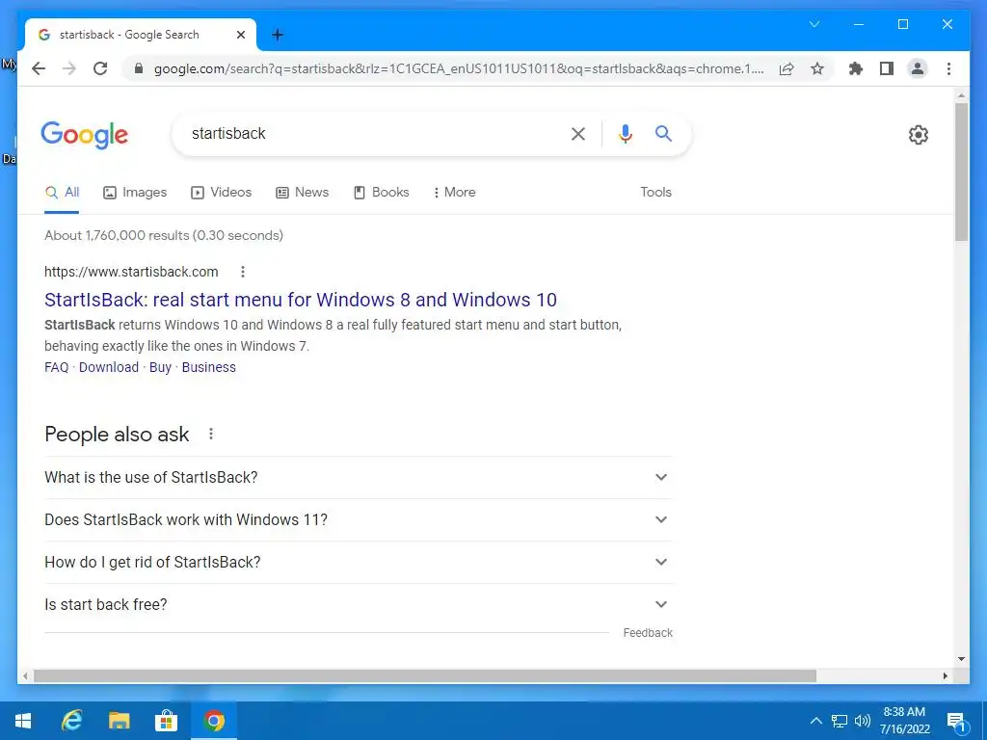The height and width of the screenshot is (740, 987).
Task: Toggle Chrome side panel icon
Action: coord(887,68)
